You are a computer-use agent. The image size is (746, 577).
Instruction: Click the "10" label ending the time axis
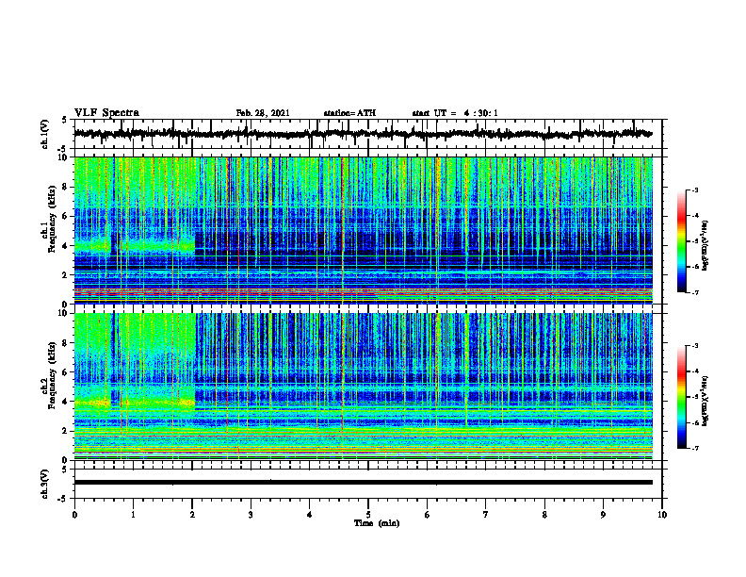[x=662, y=515]
